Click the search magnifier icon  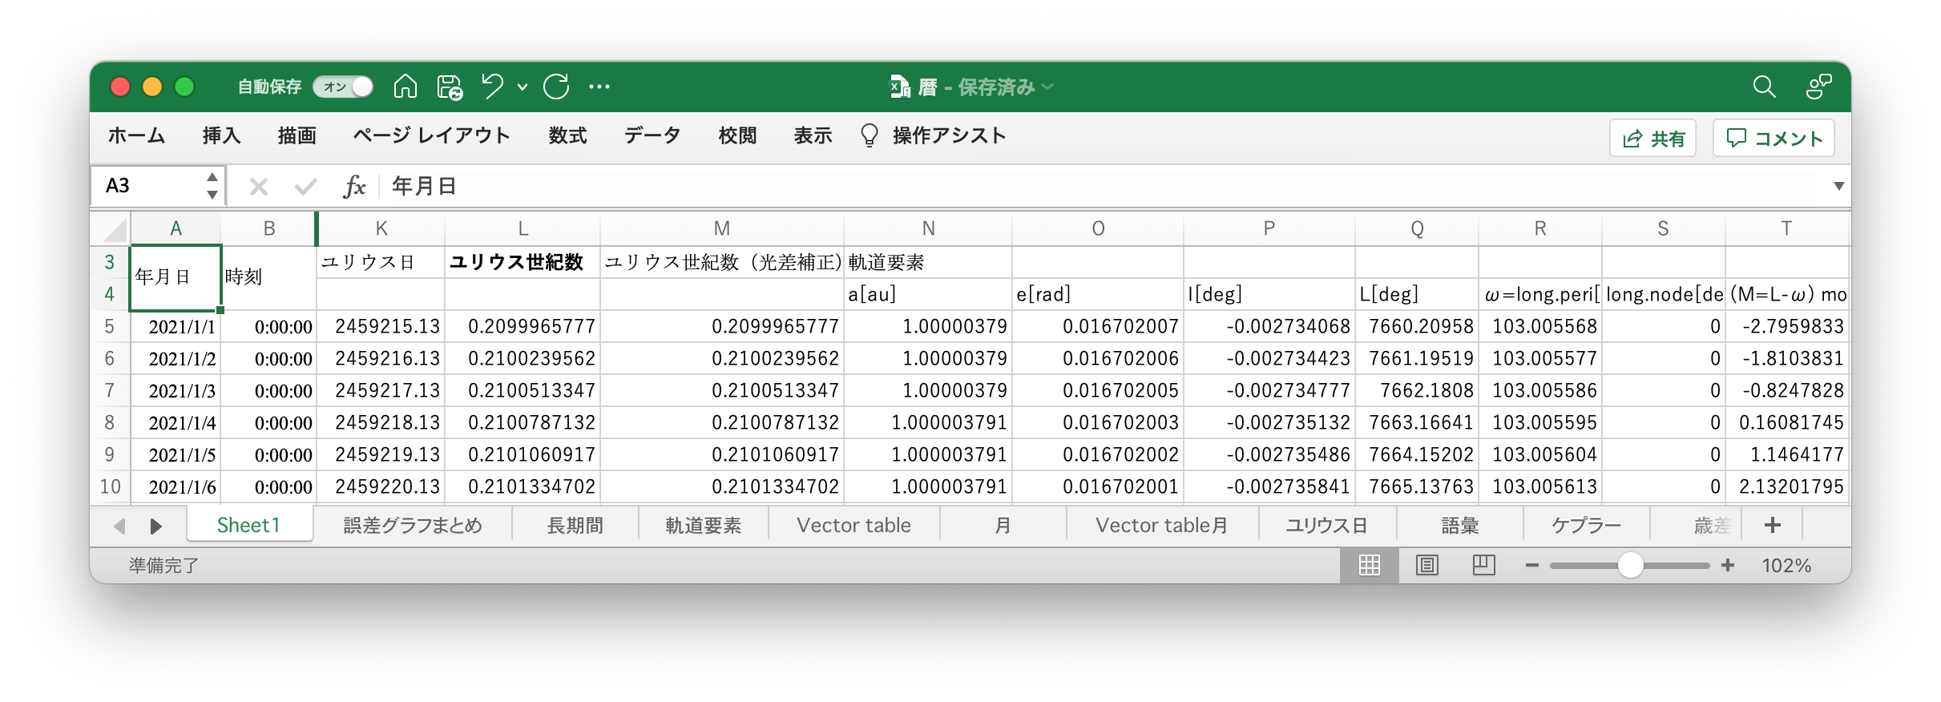tap(1764, 87)
